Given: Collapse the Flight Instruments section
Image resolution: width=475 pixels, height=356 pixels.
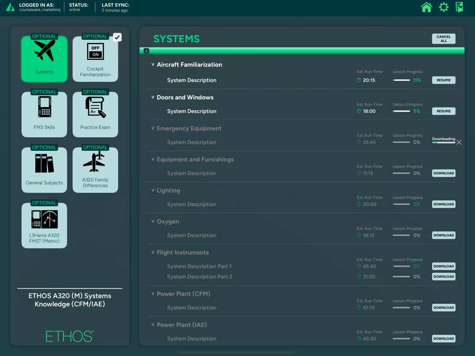Looking at the screenshot, I should tap(153, 253).
